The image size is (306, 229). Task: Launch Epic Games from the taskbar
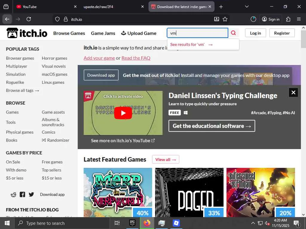pyautogui.click(x=132, y=223)
